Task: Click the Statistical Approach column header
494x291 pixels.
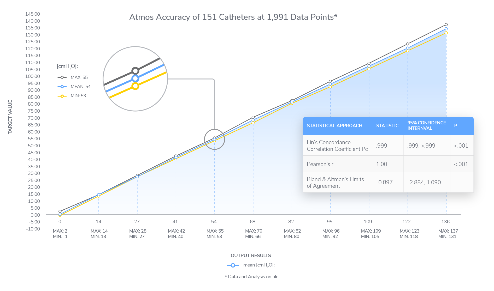Action: [334, 126]
